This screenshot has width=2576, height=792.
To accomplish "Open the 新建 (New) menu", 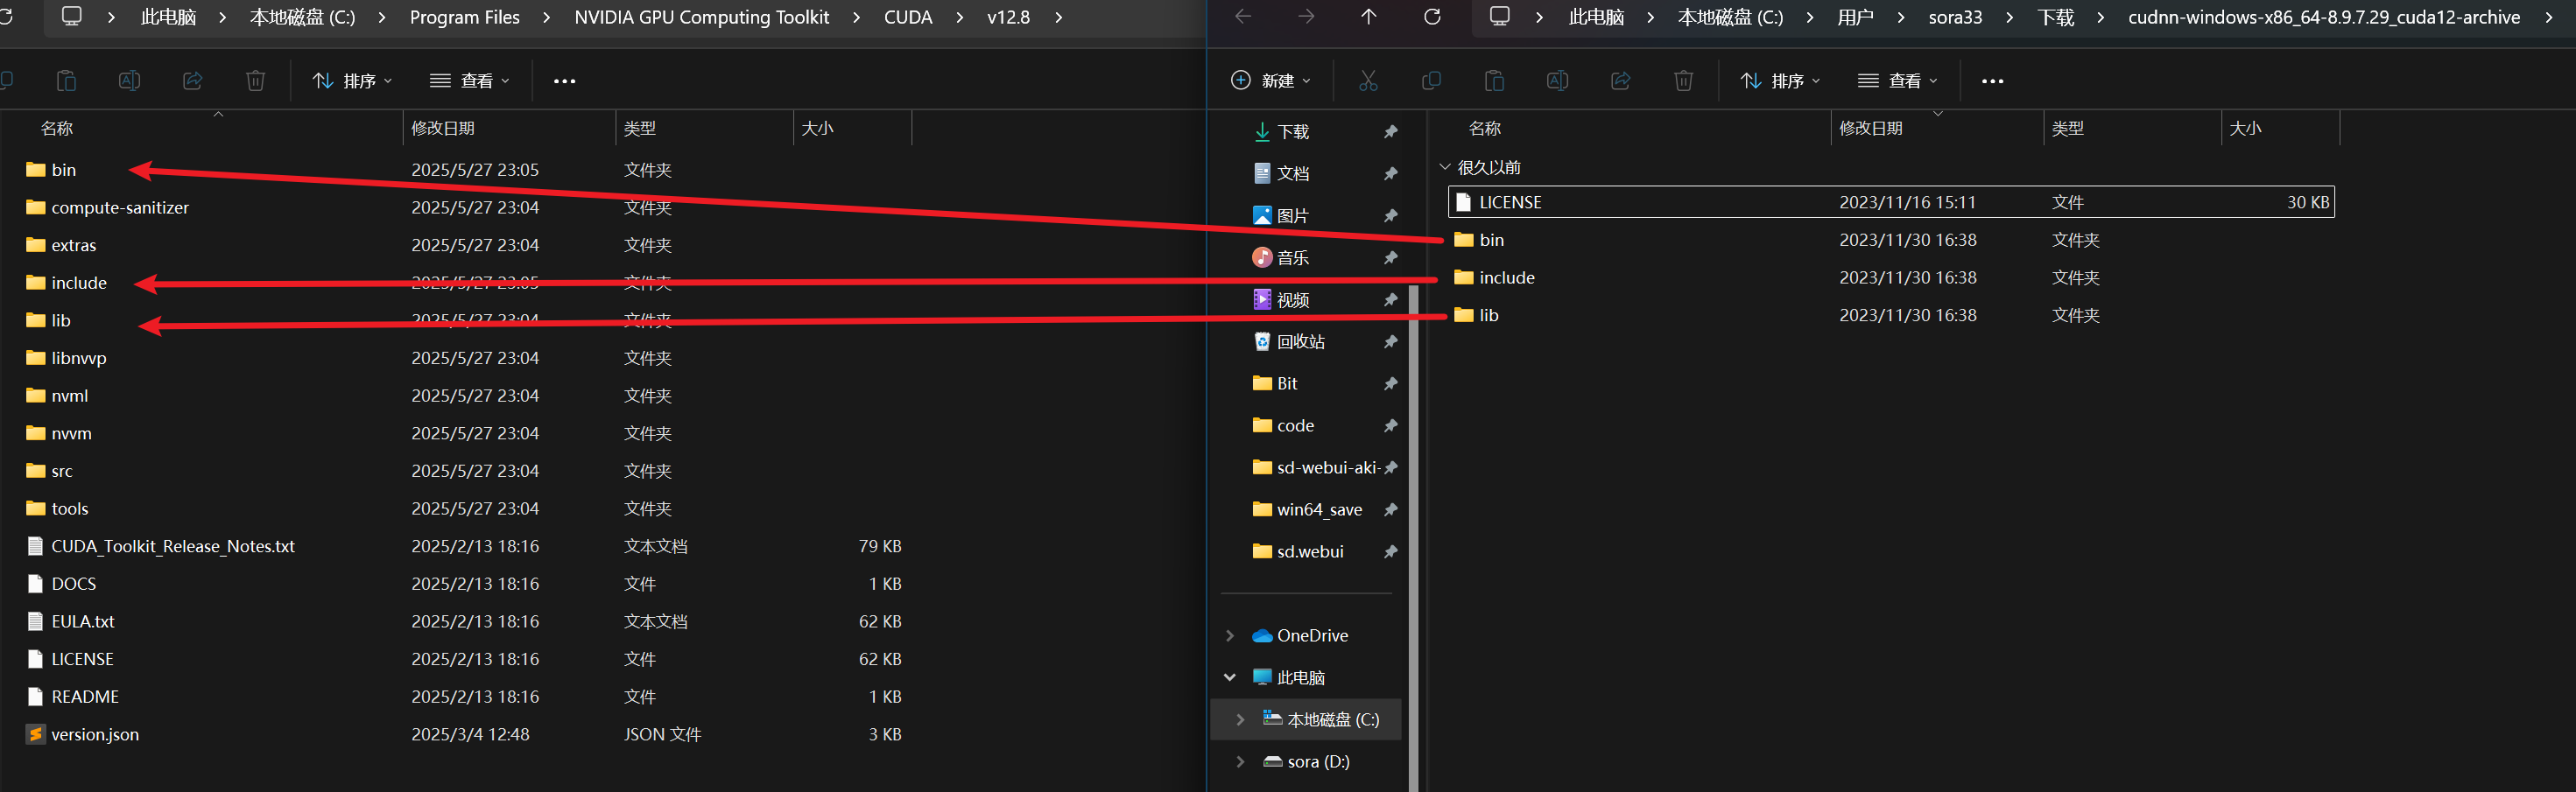I will (x=1270, y=80).
